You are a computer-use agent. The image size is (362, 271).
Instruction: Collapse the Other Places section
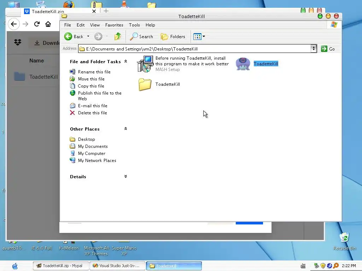pyautogui.click(x=125, y=128)
